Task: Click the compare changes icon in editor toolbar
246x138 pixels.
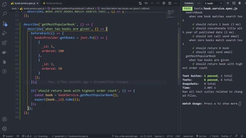Action: click(140, 3)
